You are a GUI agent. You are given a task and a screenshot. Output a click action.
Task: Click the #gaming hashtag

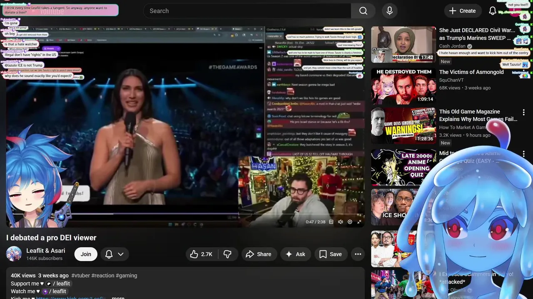pos(126,275)
